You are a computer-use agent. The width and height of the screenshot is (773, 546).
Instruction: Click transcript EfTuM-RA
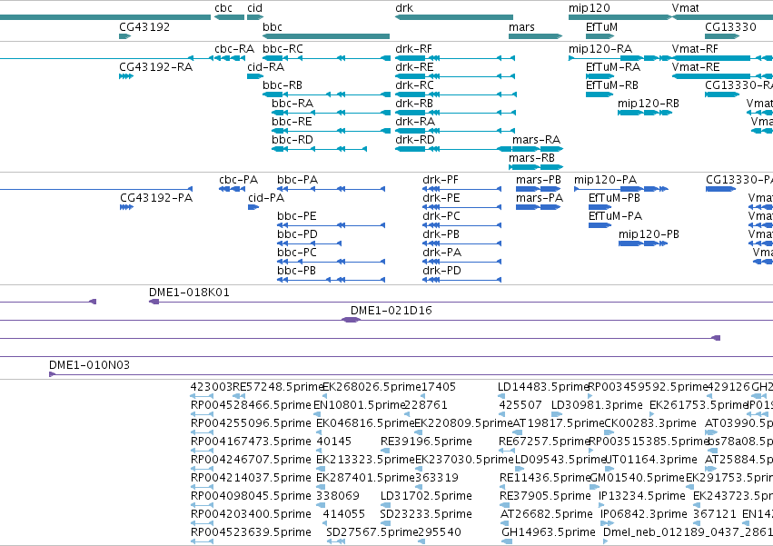pyautogui.click(x=600, y=76)
